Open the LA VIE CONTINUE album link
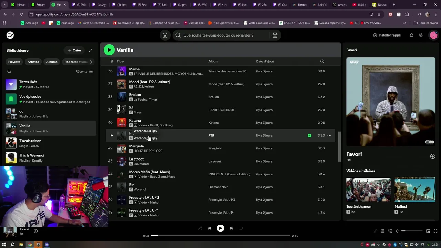441x248 pixels. tap(222, 110)
